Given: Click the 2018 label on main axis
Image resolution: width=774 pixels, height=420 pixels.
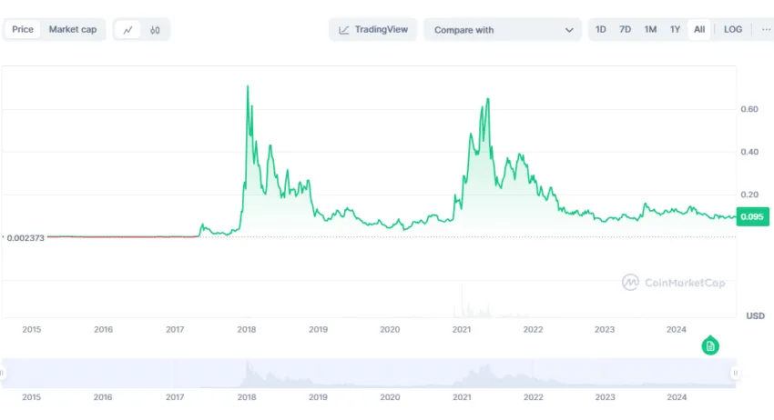Looking at the screenshot, I should coord(247,329).
